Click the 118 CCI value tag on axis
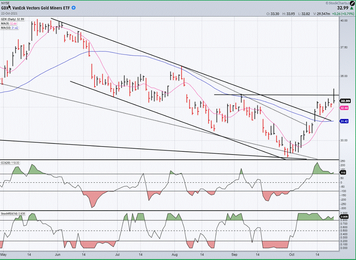Viewport: 356px width, 260px height. coord(343,173)
